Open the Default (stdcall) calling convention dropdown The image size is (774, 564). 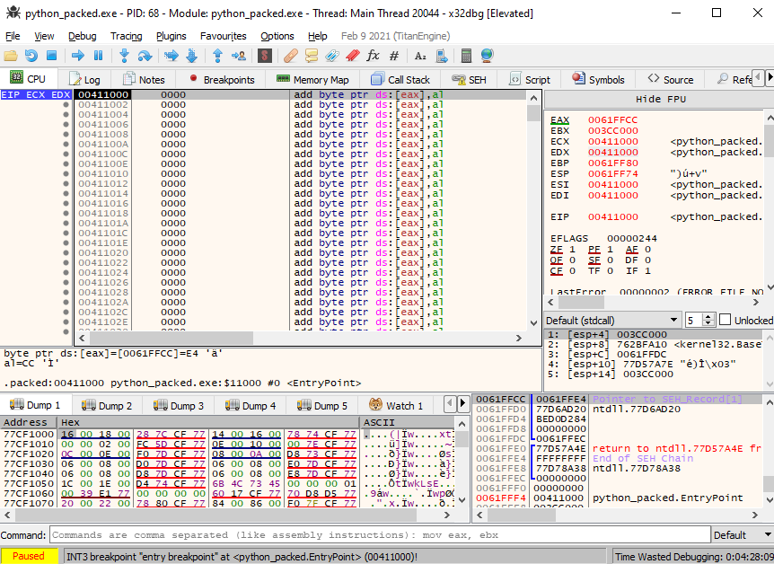coord(612,321)
